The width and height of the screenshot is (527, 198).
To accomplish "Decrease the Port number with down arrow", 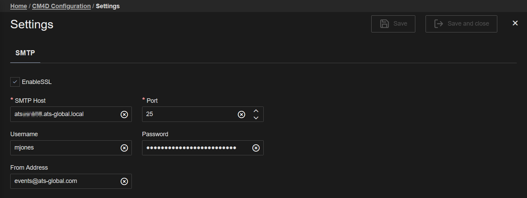I will click(x=256, y=118).
